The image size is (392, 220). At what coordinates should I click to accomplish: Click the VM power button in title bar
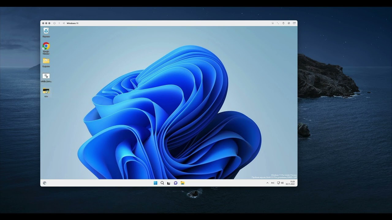[55, 23]
